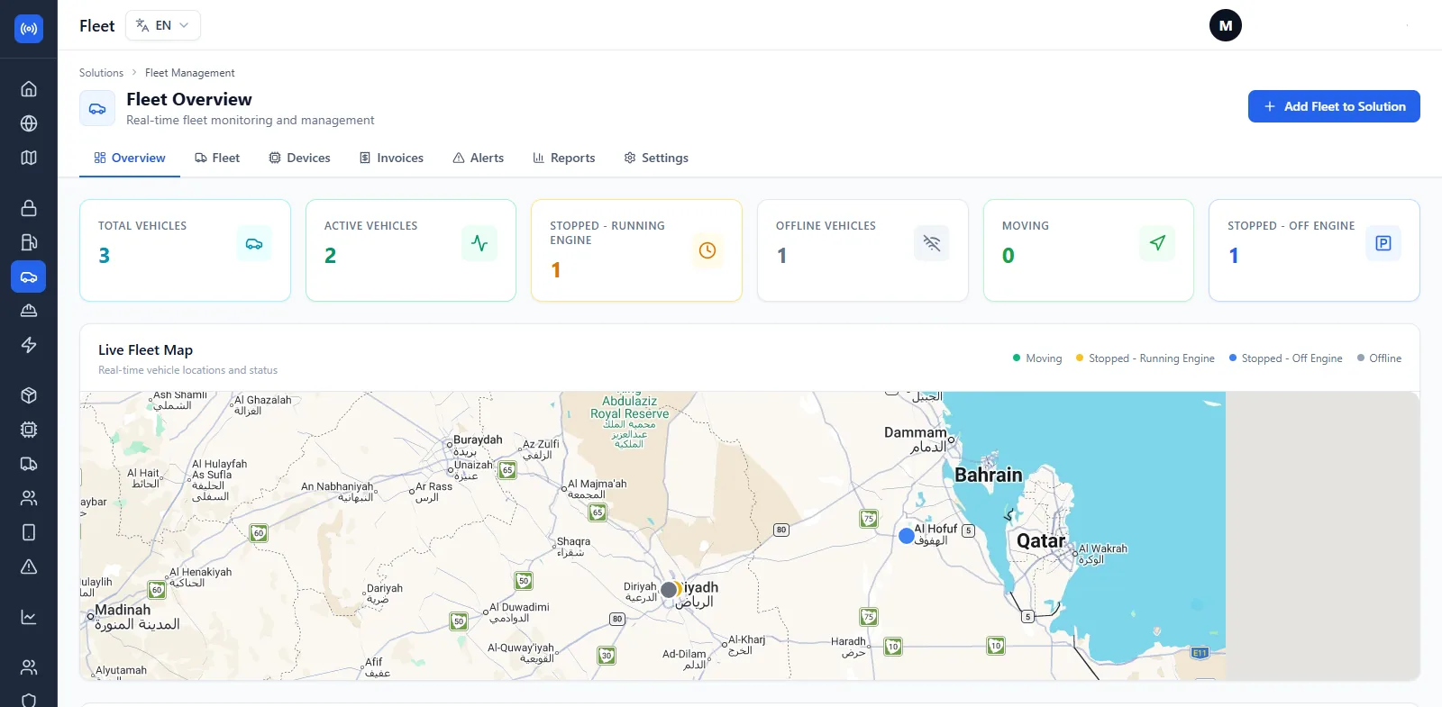Click the Fleet Management breadcrumb
This screenshot has height=707, width=1442.
tap(190, 73)
